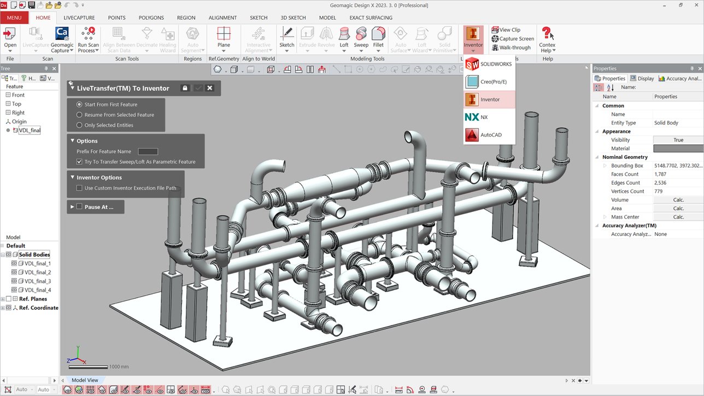Select Only Selected Entities radio button
Viewport: 704px width, 396px height.
coord(80,125)
